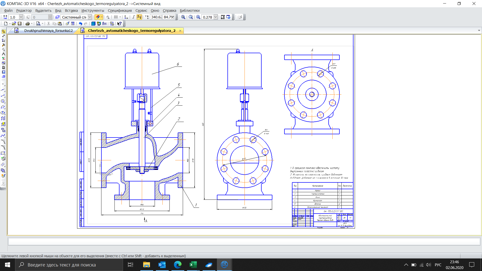Toggle grid display button
The image size is (482, 271).
click(x=116, y=17)
